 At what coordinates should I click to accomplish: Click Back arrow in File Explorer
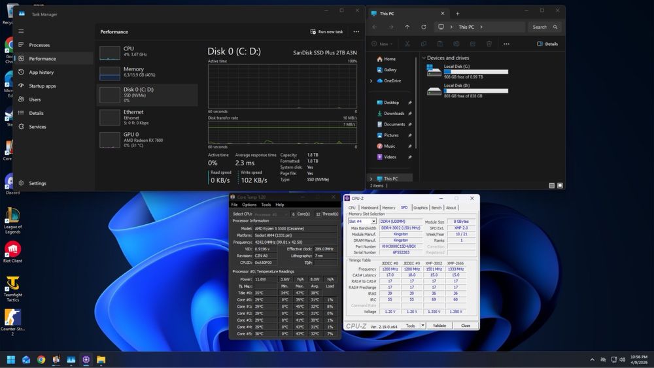point(375,27)
